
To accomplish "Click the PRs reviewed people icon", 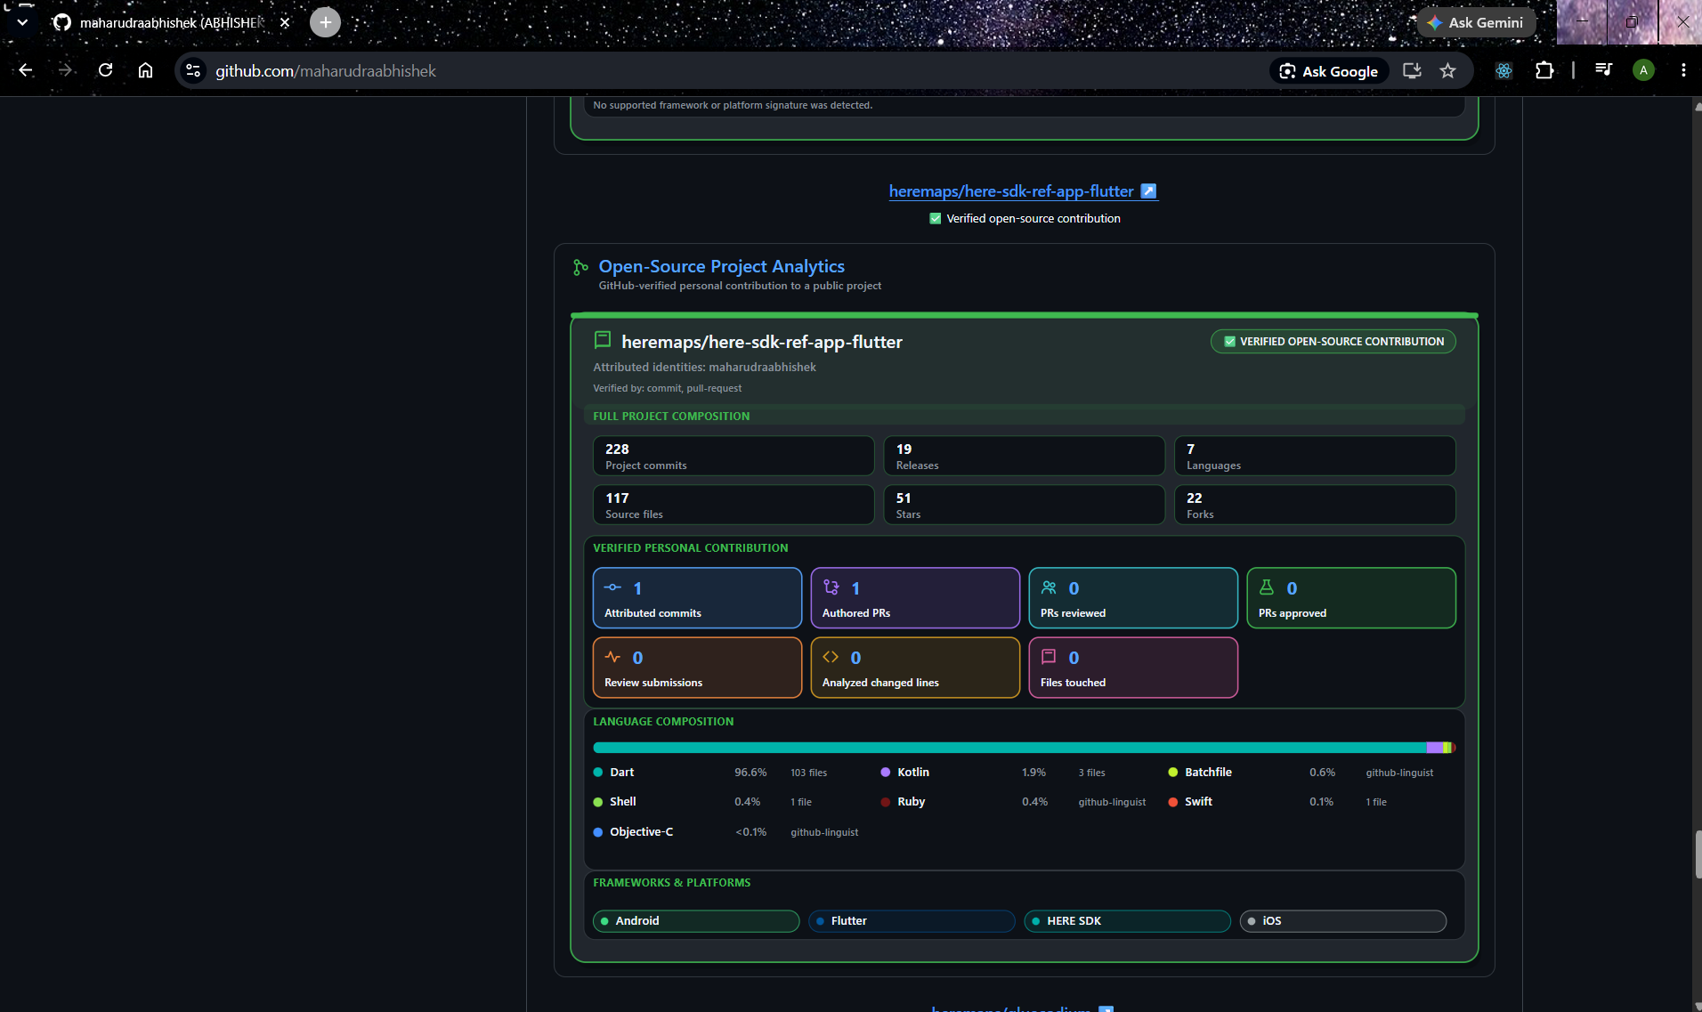I will tap(1049, 587).
